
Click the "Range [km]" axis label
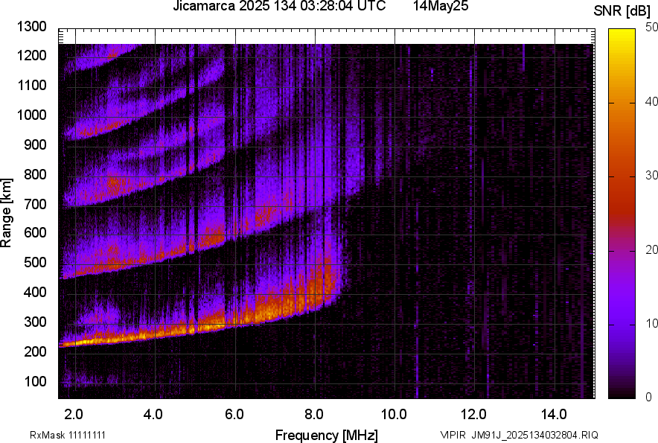[x=6, y=213]
